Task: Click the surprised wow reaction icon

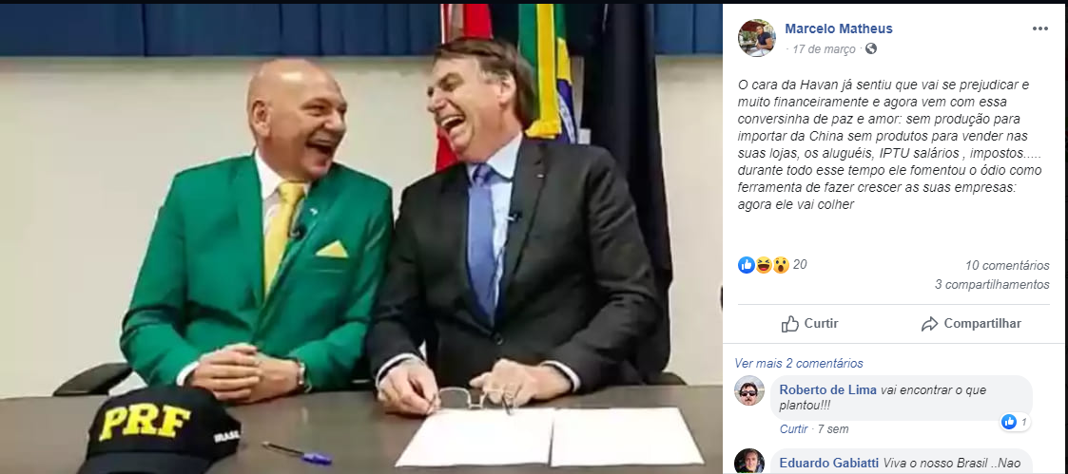Action: [781, 265]
